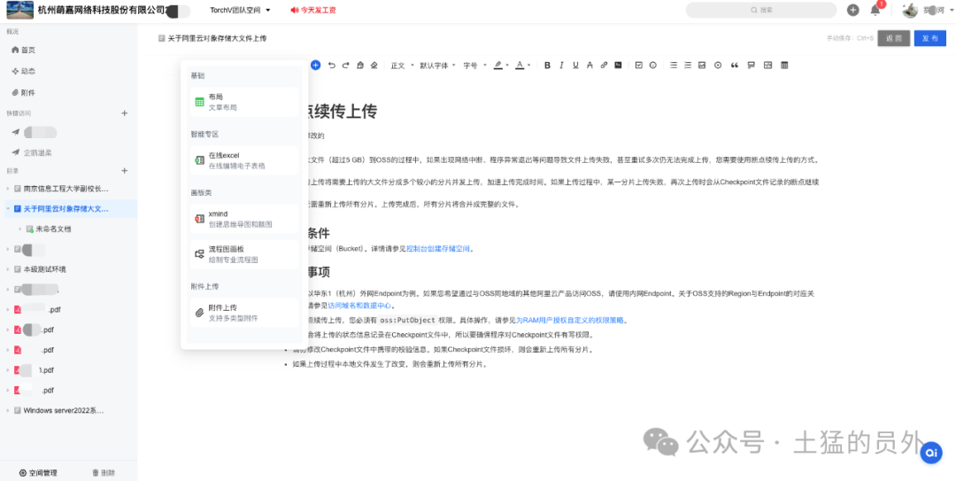Click 删除 at the sidebar bottom
Screen dimensions: 956x481
click(x=104, y=472)
